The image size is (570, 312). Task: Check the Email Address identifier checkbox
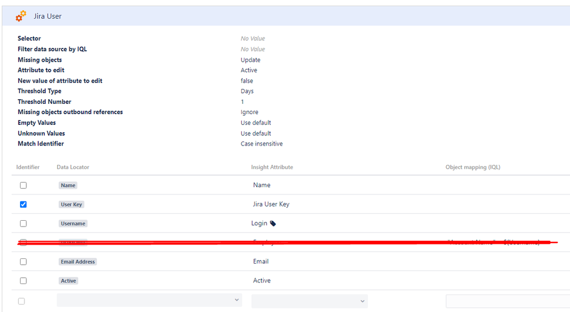(23, 261)
